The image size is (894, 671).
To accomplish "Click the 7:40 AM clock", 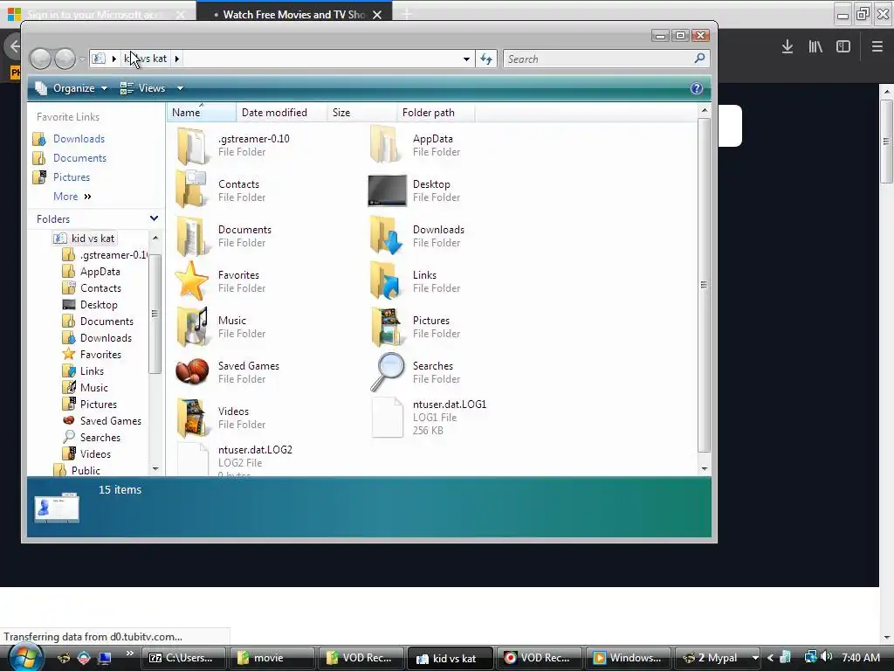I will pos(860,657).
